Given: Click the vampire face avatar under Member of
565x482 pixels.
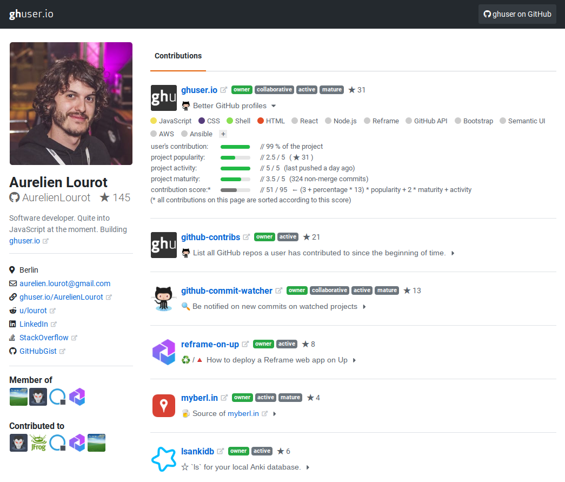Looking at the screenshot, I should tap(38, 397).
